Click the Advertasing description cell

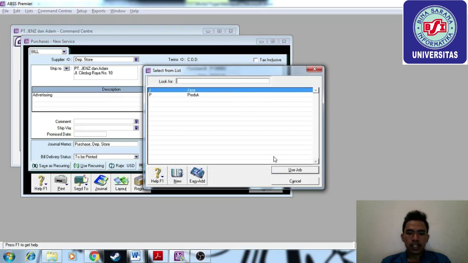(87, 95)
